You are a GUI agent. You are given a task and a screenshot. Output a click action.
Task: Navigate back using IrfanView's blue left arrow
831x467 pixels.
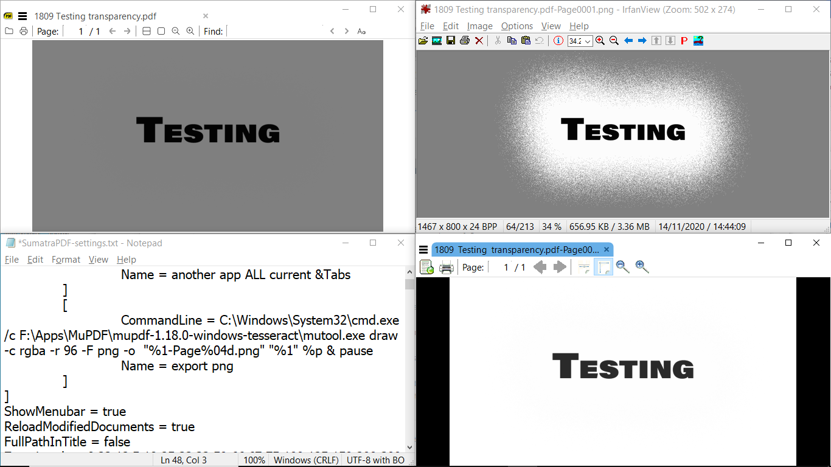[628, 41]
